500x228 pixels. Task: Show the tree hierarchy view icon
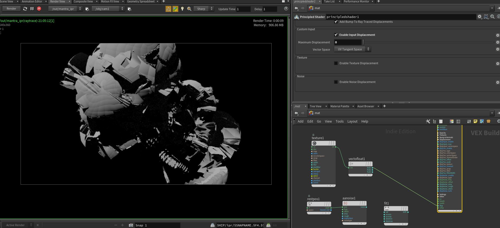tap(434, 121)
